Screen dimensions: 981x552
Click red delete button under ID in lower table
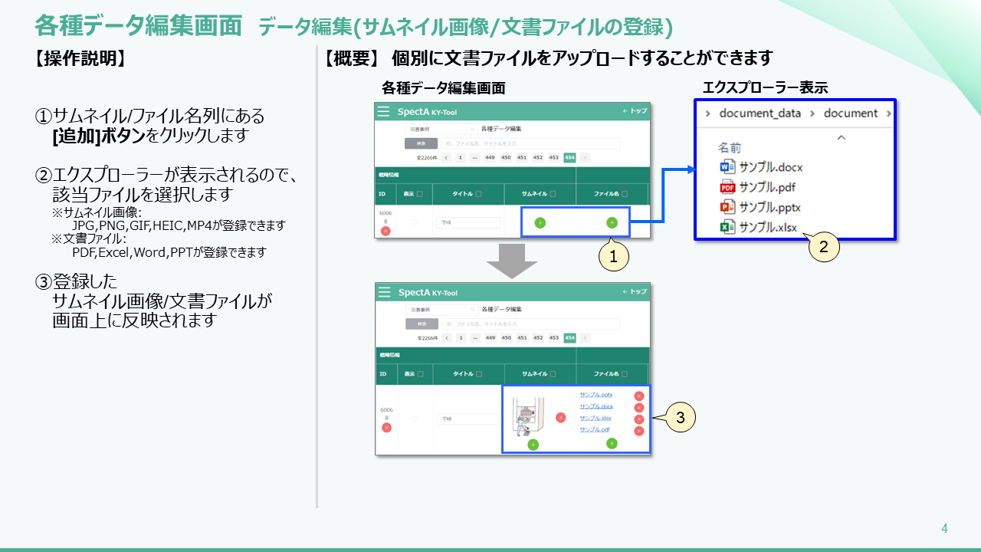click(x=386, y=427)
